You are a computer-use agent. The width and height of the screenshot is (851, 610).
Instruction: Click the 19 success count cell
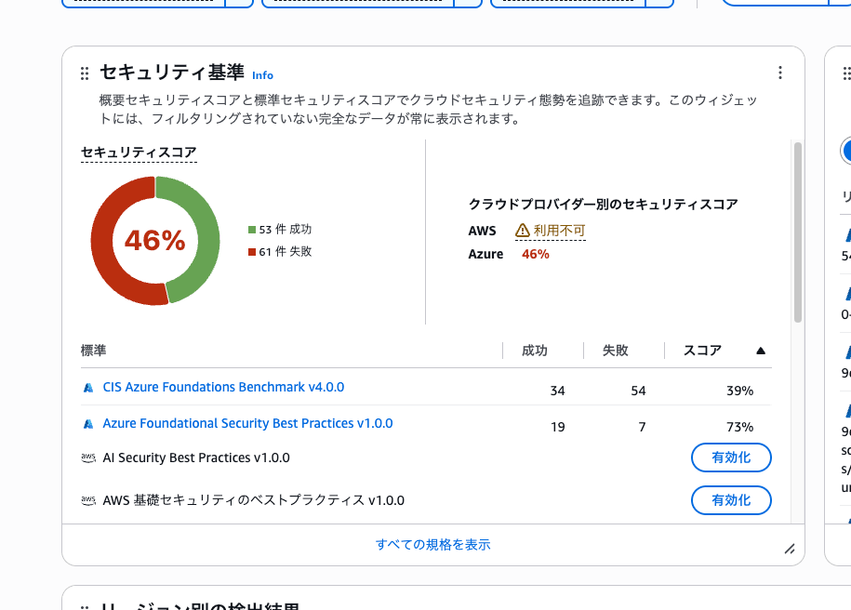pos(557,427)
